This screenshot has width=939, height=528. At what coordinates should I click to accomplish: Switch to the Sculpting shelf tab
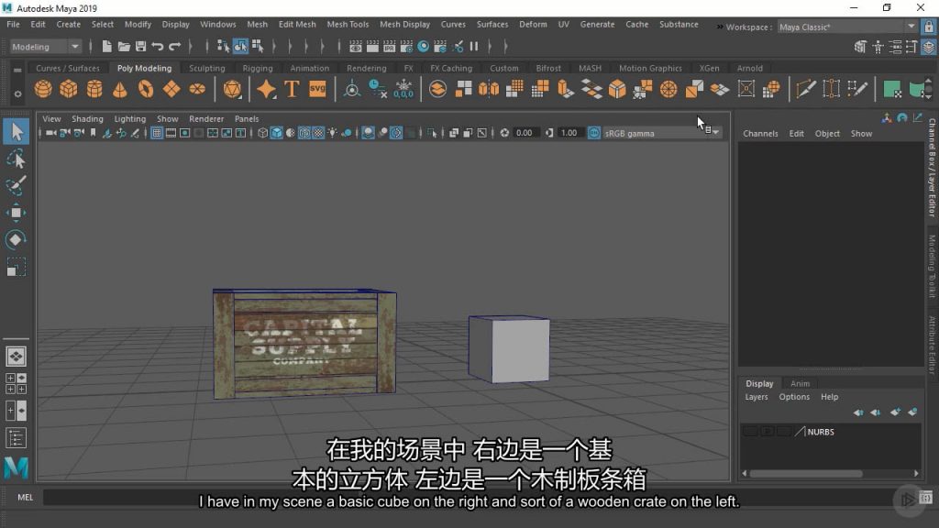click(x=207, y=68)
